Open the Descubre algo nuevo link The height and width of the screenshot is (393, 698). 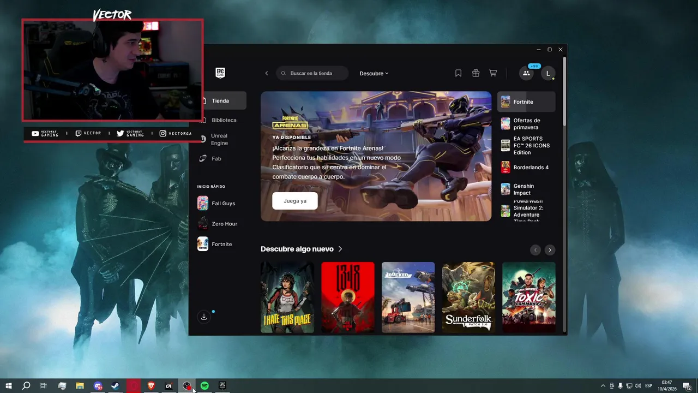(302, 249)
